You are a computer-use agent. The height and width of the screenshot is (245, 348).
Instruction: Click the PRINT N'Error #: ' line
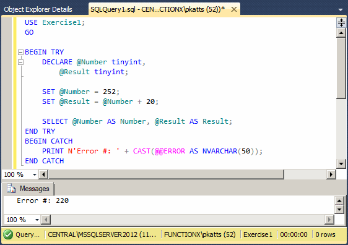[x=152, y=151]
